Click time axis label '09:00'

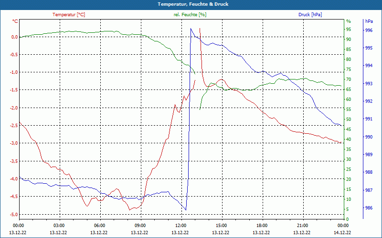point(140,225)
